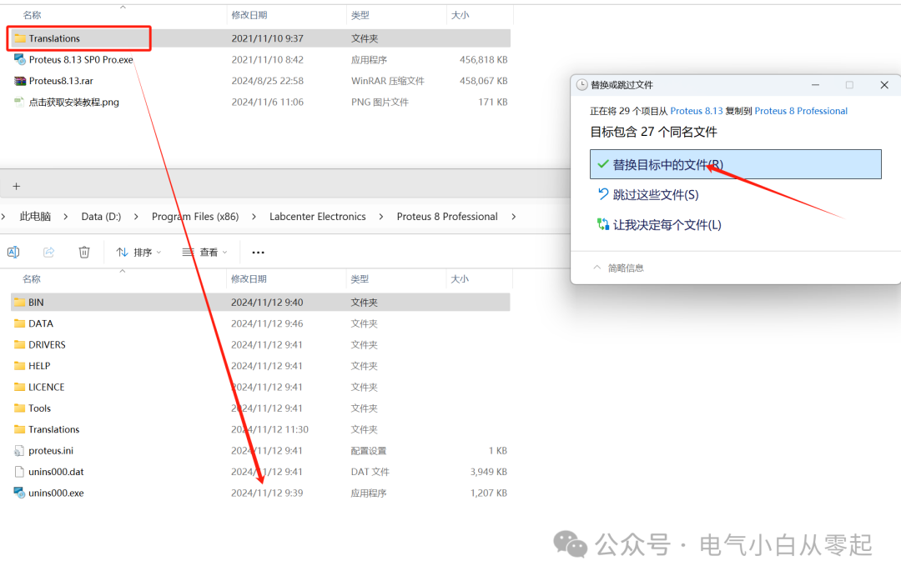Click the 456,818 KB size cell
The width and height of the screenshot is (901, 581).
[x=483, y=60]
